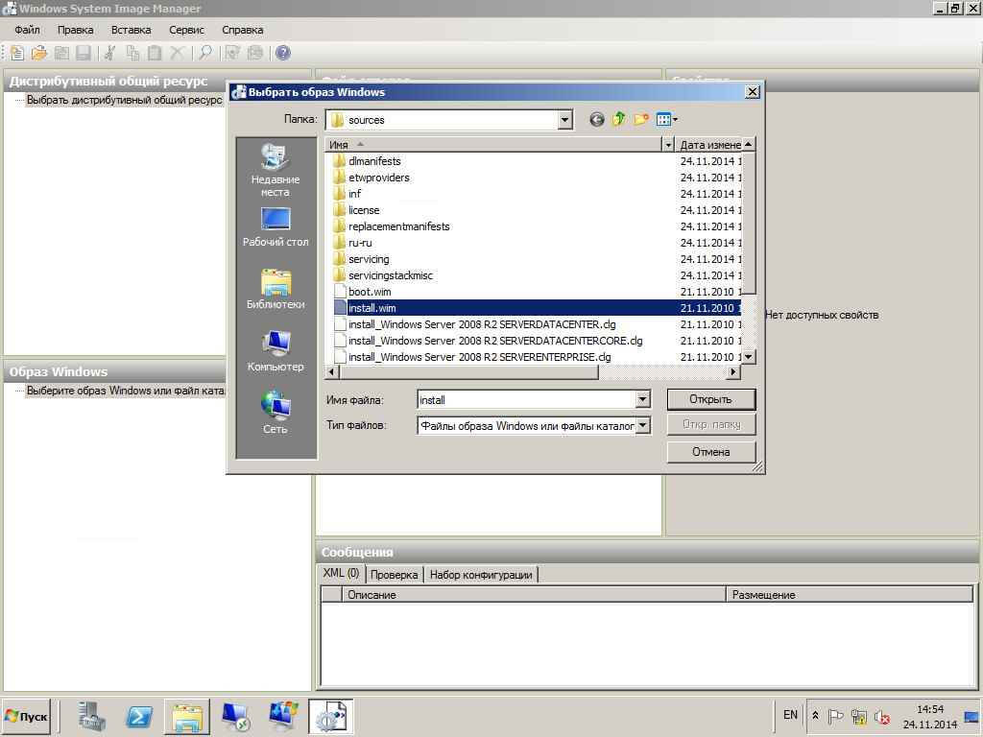Switch to the Проверка messages tab
983x737 pixels.
[x=394, y=575]
